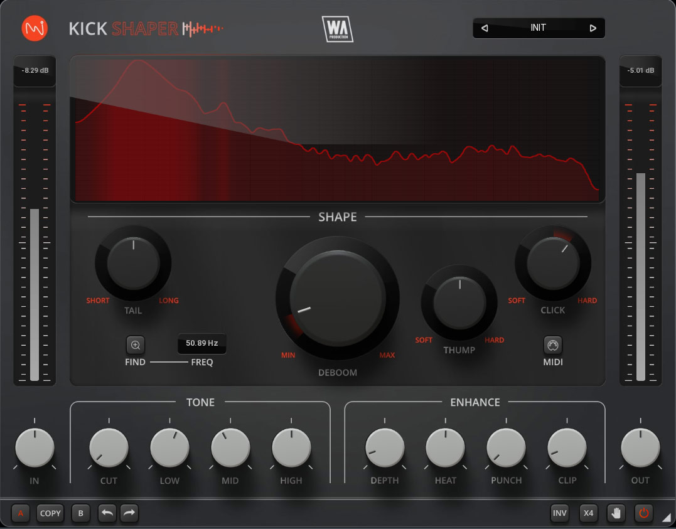Click the undo arrow icon

point(107,513)
